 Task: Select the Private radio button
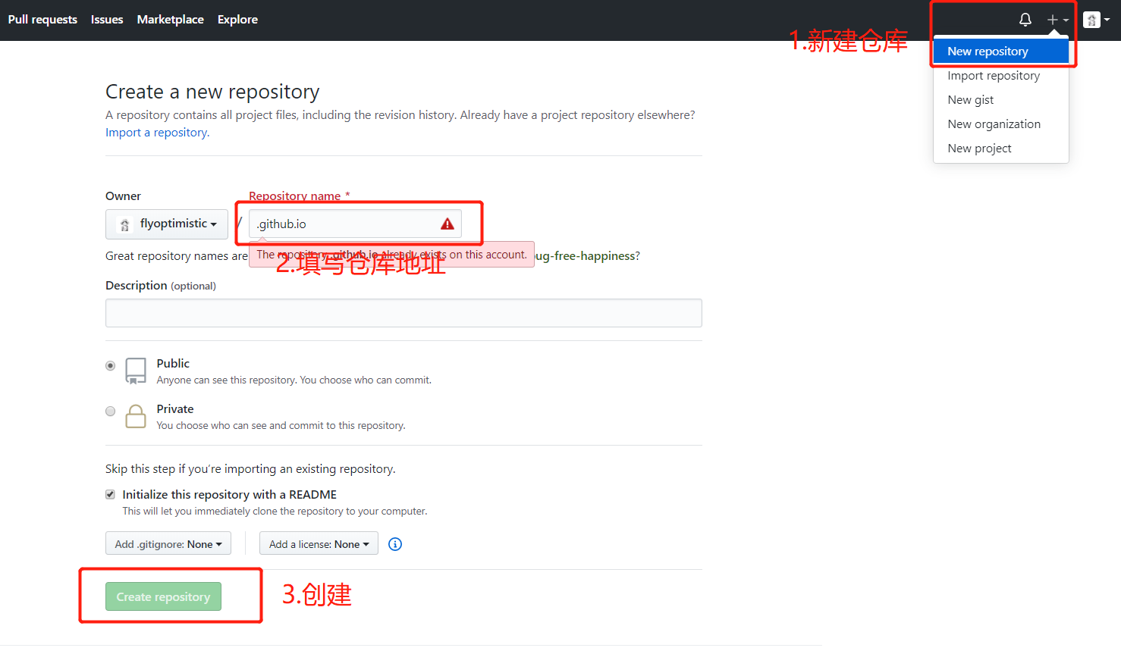(111, 412)
